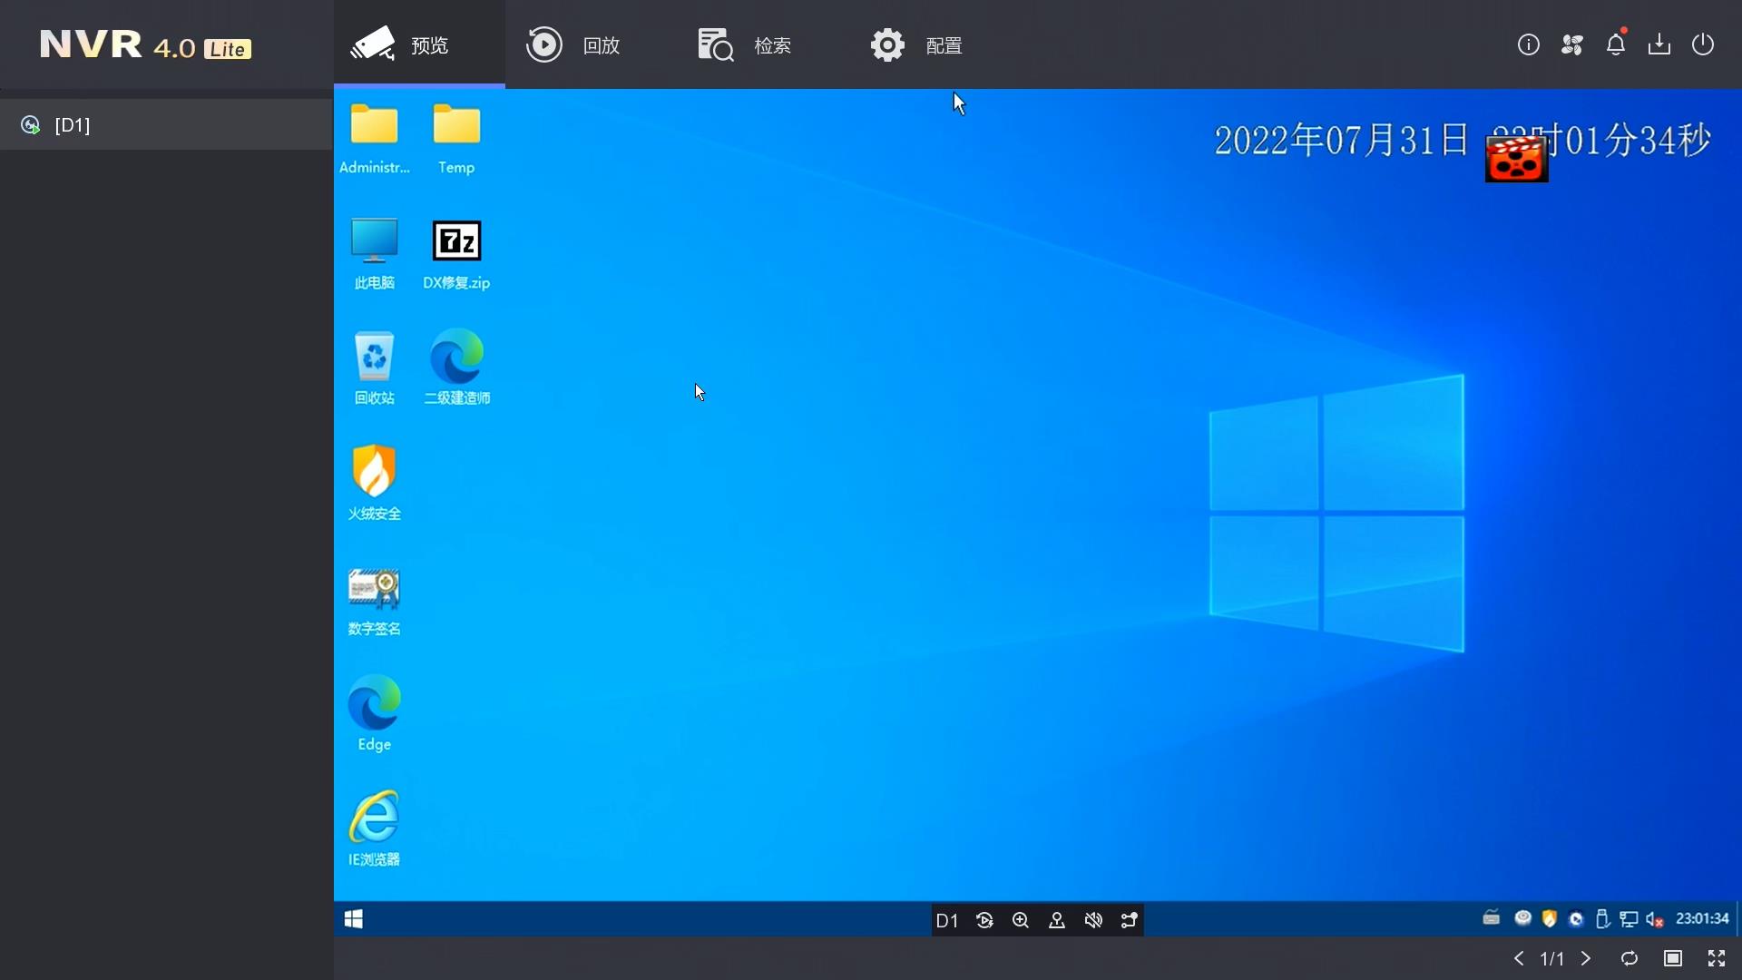Go to the next preview page

click(1586, 958)
